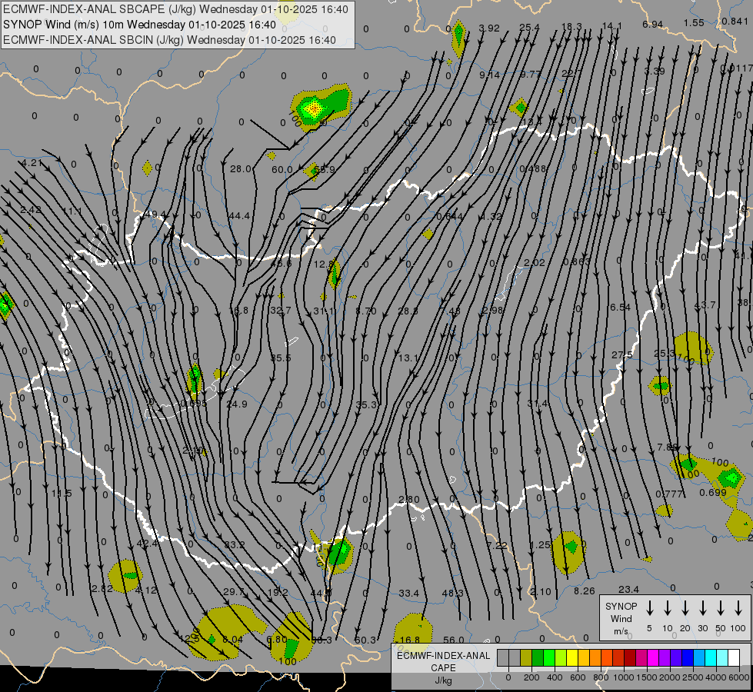Pick the olive 200 J/kg CAPE swatch

click(526, 657)
